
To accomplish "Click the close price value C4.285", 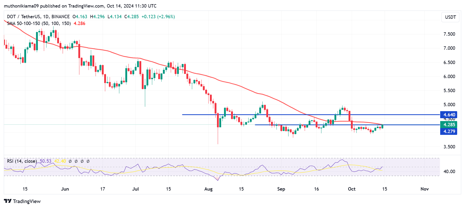I will pyautogui.click(x=132, y=17).
